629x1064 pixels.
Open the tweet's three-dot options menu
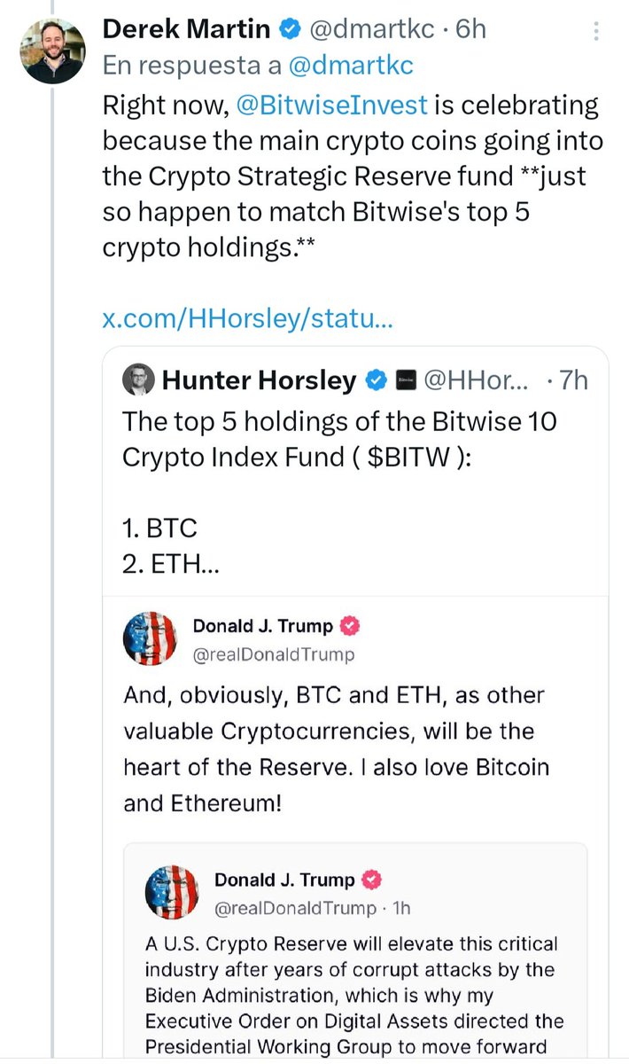click(x=596, y=31)
